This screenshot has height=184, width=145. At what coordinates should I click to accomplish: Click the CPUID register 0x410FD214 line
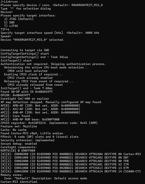point(49,123)
